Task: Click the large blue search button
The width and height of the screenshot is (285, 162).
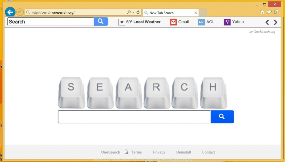Action: pyautogui.click(x=222, y=117)
